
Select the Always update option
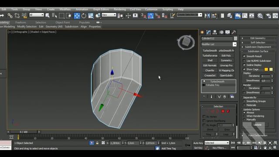244,113
